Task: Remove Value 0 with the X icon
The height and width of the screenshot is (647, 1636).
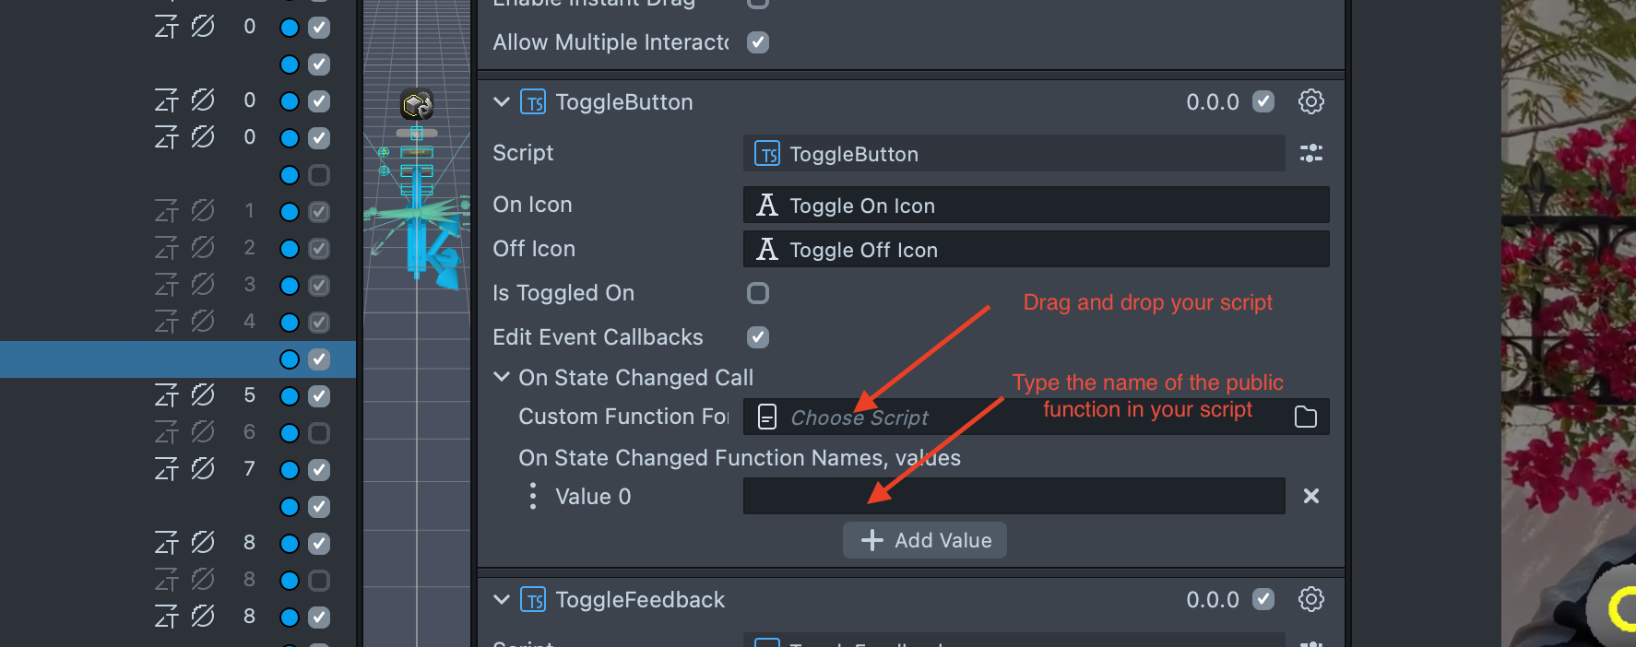Action: (x=1310, y=496)
